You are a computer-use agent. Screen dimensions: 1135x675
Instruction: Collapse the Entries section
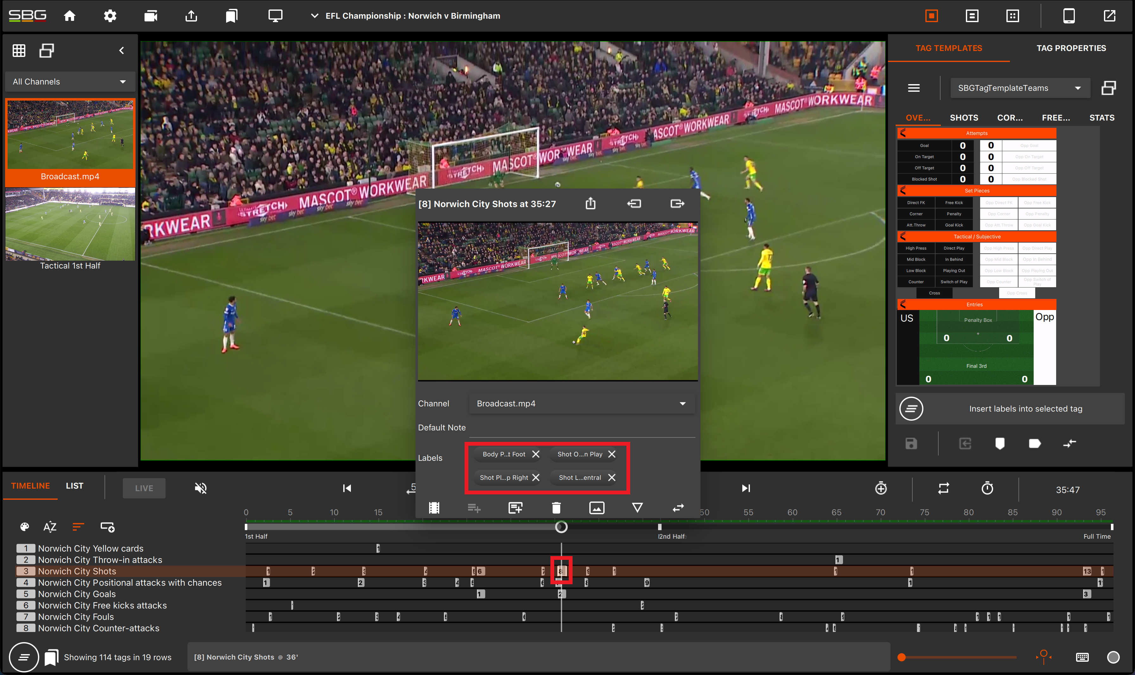click(903, 305)
